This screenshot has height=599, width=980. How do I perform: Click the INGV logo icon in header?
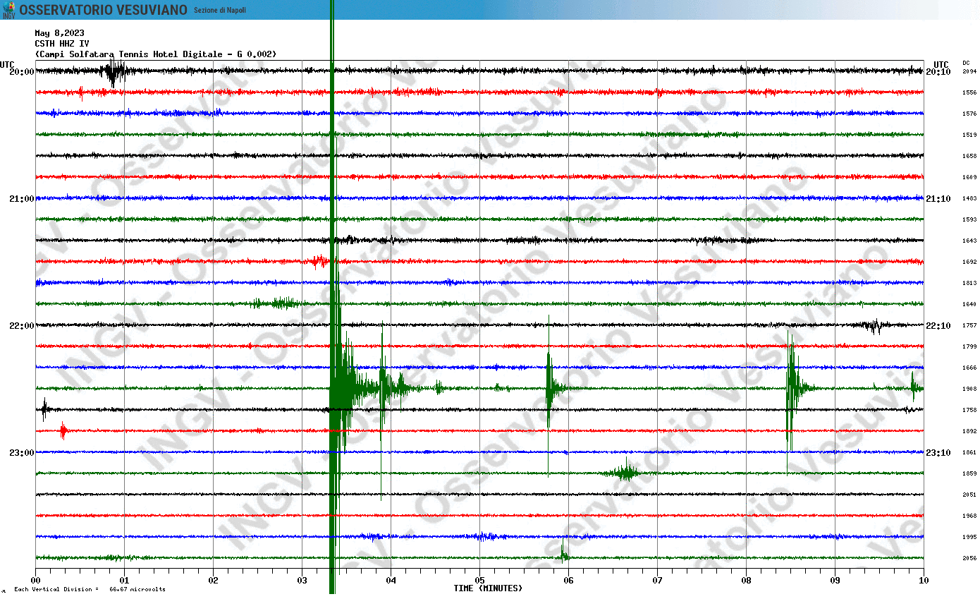point(8,10)
